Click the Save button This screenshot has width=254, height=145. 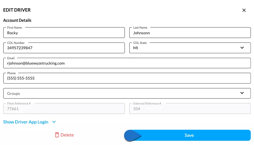[x=187, y=135]
